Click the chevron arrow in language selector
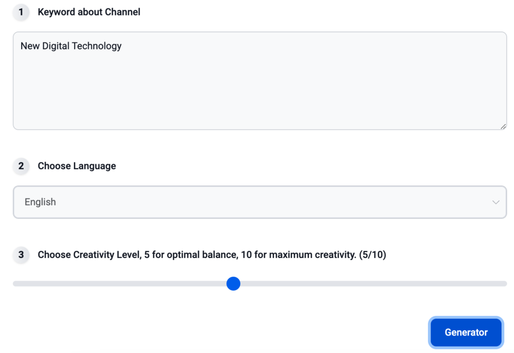 pos(495,202)
